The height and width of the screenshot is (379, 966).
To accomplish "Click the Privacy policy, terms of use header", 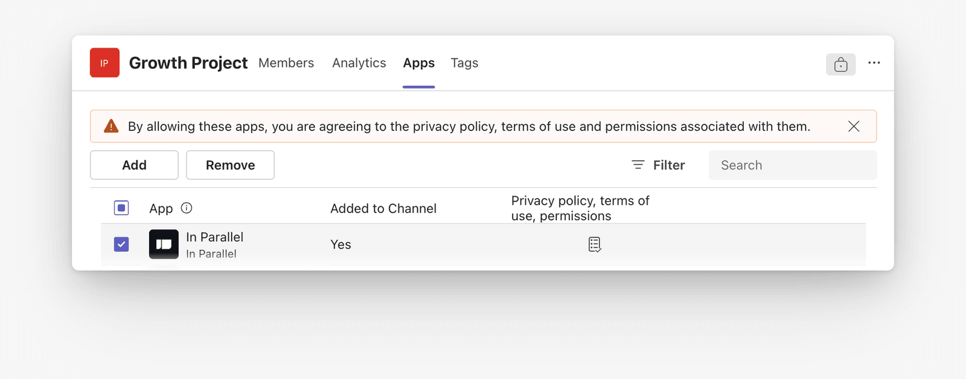I will click(x=580, y=208).
